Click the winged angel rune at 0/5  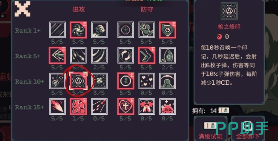147,107
